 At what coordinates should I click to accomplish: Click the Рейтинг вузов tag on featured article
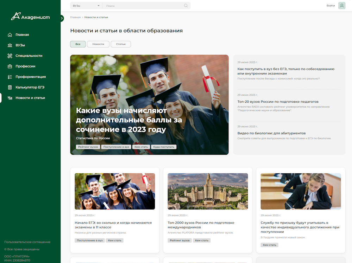click(88, 147)
